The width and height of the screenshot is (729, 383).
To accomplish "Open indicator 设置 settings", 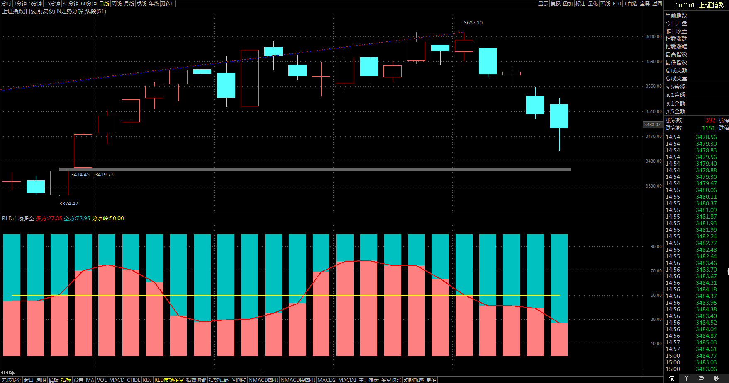I will click(78, 380).
